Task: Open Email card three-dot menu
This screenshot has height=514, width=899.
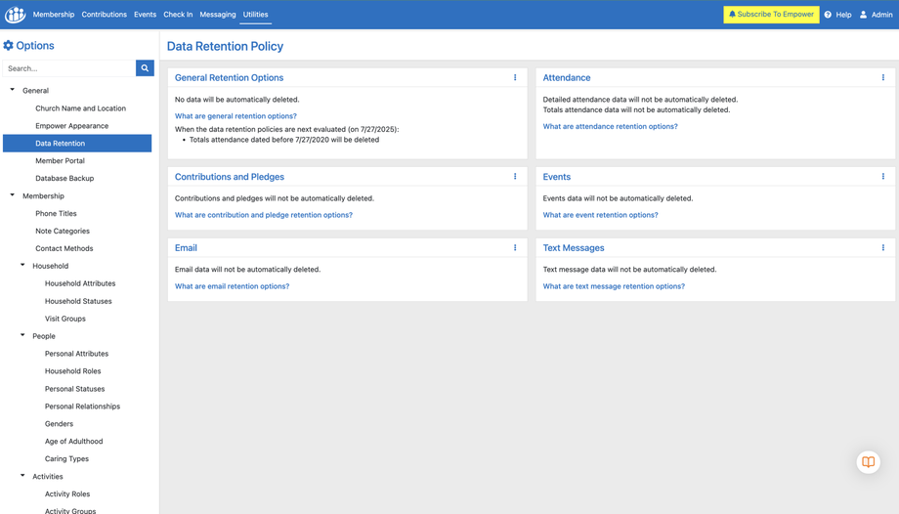Action: 515,248
